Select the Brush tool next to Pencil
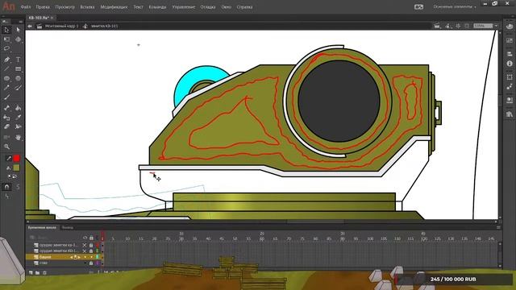This screenshot has width=516, height=290. 18,88
